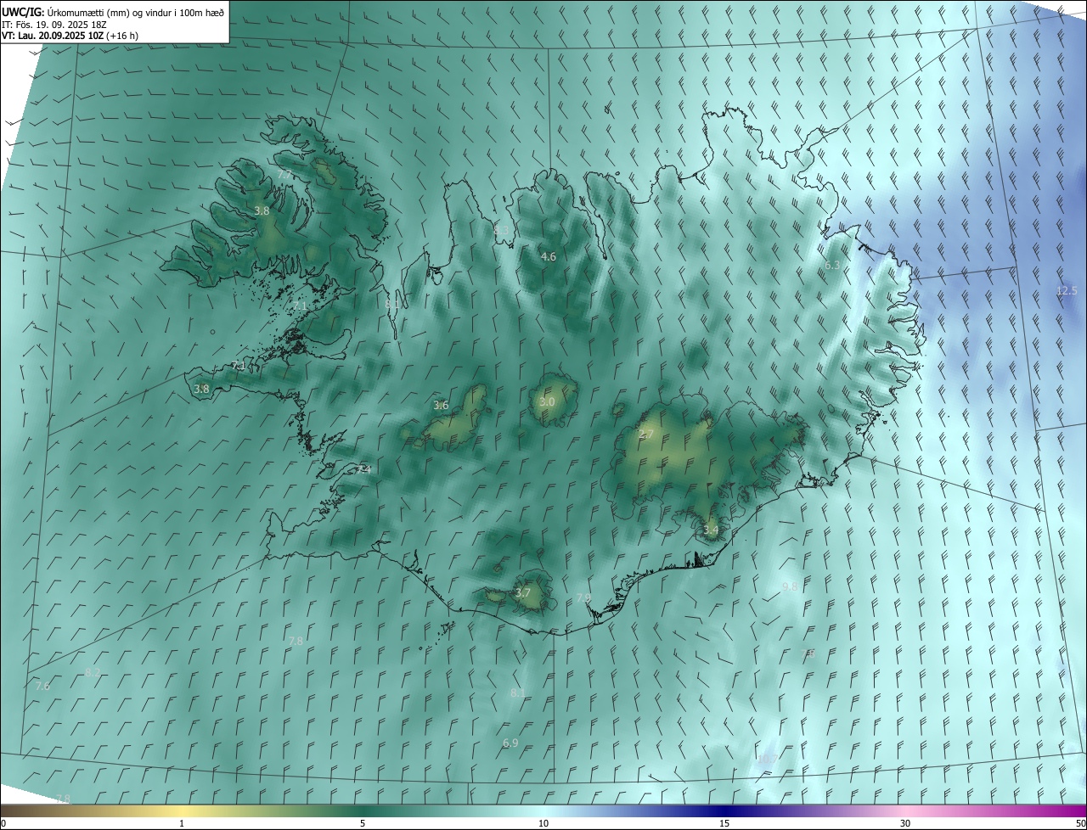1087x830 pixels.
Task: Click the 9.8 value southeast of Iceland
Action: (x=790, y=586)
